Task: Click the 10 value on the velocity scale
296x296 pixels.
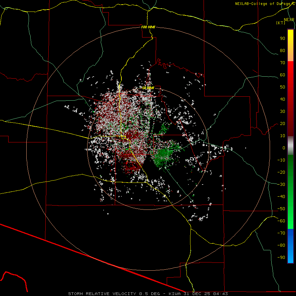Action: pyautogui.click(x=283, y=136)
